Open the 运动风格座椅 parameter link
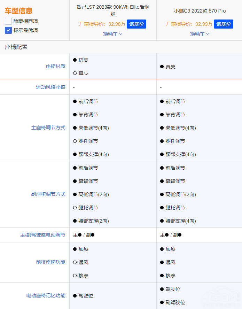This screenshot has width=242, height=309. [x=50, y=87]
